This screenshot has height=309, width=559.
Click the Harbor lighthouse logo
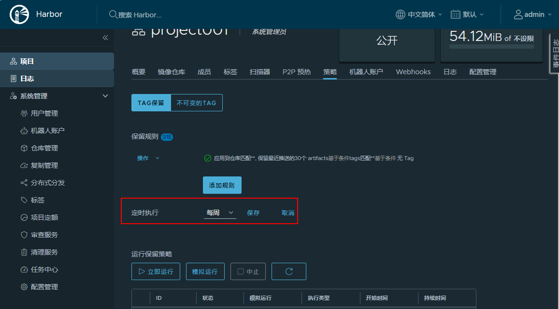19,14
